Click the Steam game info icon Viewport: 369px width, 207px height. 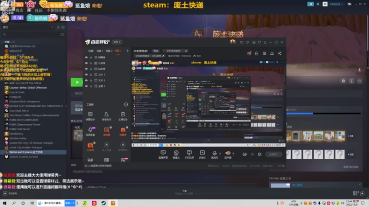click(x=351, y=81)
